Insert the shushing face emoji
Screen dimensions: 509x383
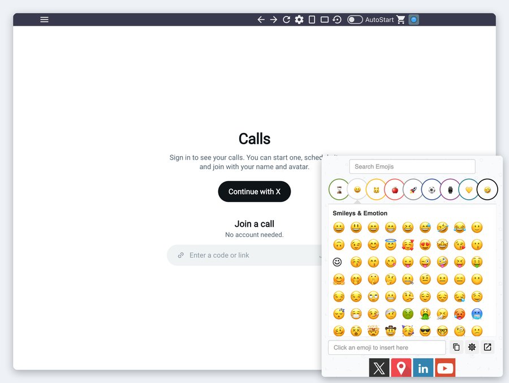373,279
